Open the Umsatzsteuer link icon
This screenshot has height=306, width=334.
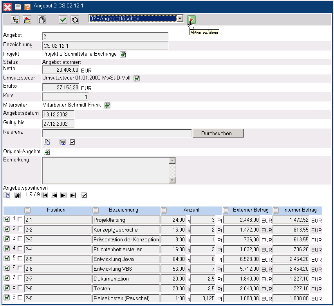[x=137, y=78]
